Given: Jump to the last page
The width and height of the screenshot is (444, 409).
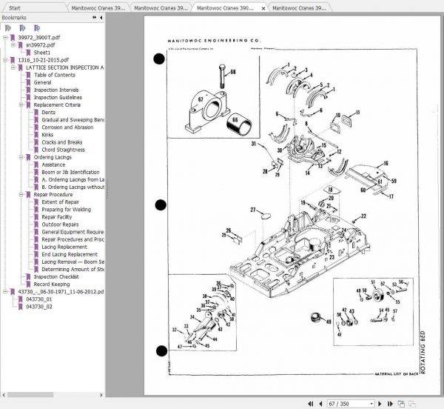Looking at the screenshot, I should pyautogui.click(x=390, y=404).
